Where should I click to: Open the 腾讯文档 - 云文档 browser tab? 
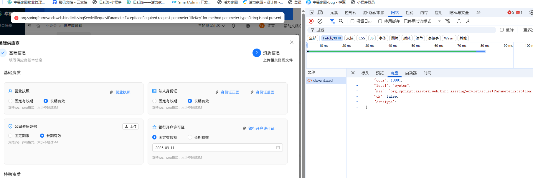(70, 2)
